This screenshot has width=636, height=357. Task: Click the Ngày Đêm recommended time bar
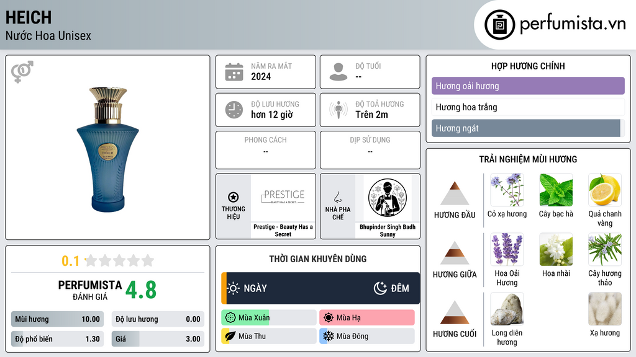point(320,288)
